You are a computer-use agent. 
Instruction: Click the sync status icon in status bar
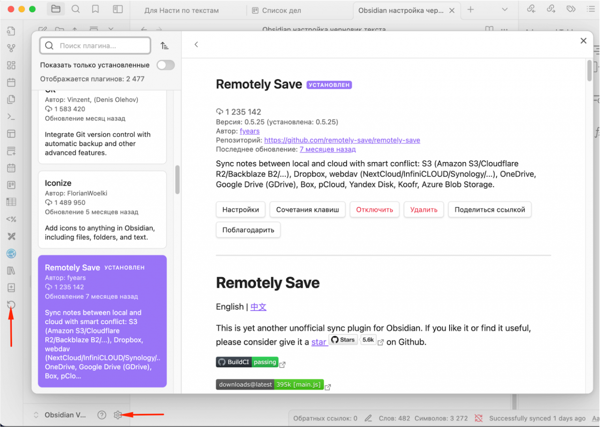[x=478, y=418]
